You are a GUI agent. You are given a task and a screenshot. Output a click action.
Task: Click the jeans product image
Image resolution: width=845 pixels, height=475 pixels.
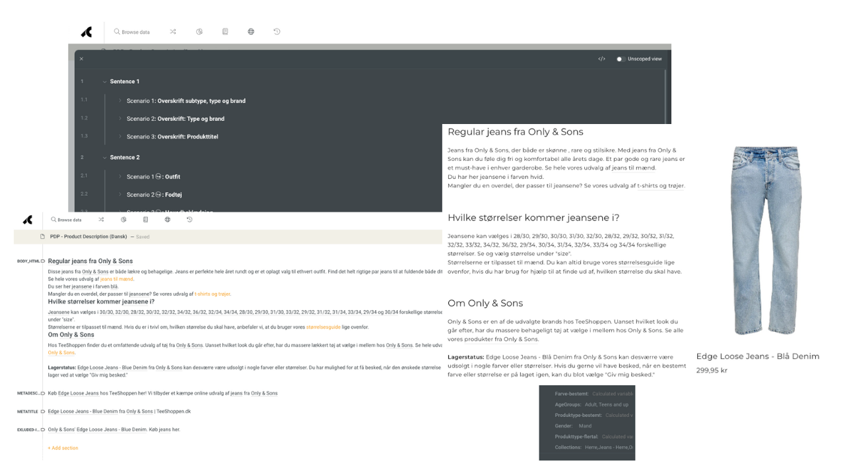766,240
